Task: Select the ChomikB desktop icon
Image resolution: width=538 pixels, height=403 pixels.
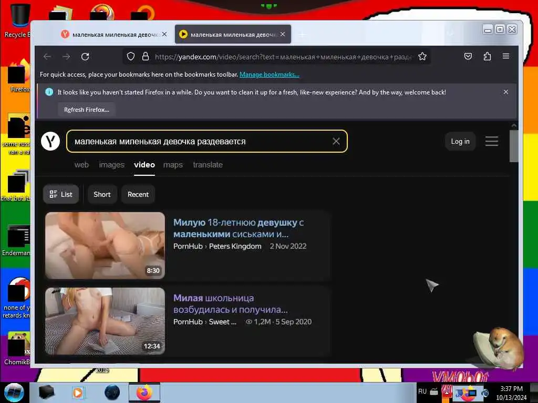Action: point(17,348)
